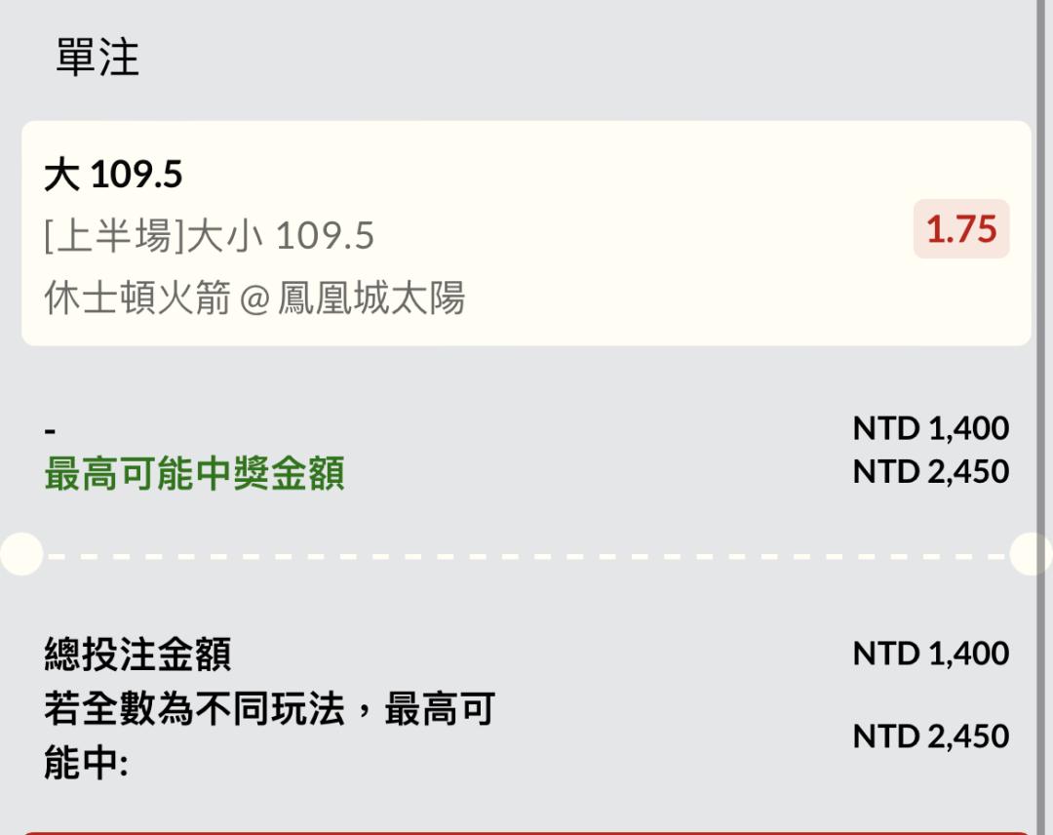Tap the [上半場]大小 109.5 market line
Viewport: 1053px width, 835px height.
[210, 236]
